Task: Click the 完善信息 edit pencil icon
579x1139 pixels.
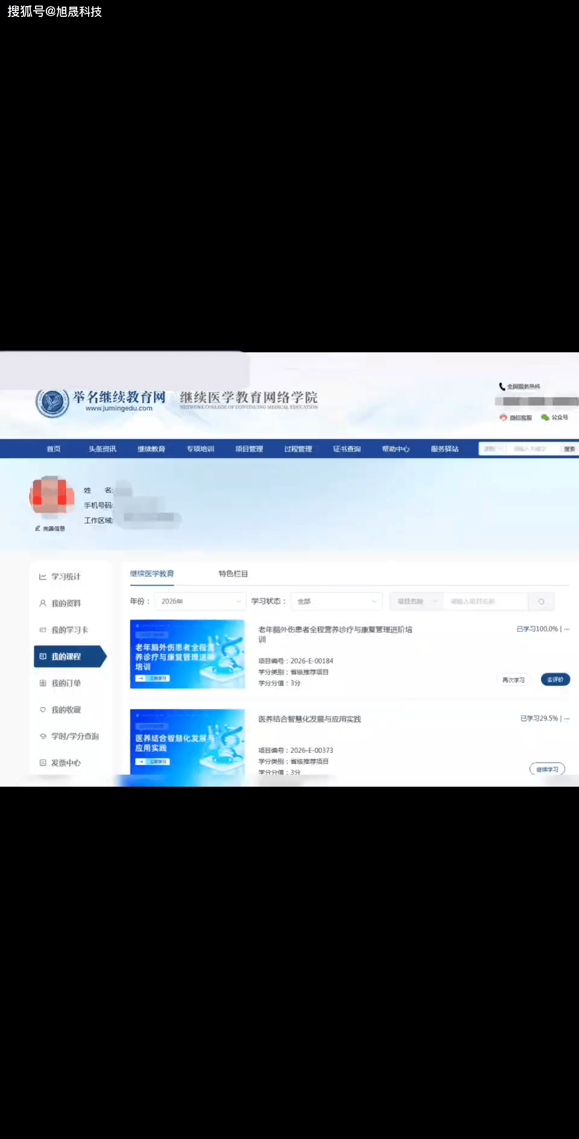Action: pyautogui.click(x=38, y=528)
